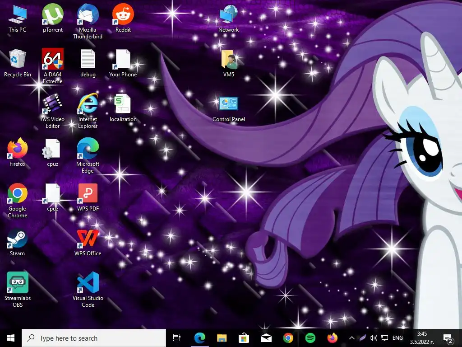462x347 pixels.
Task: Select the This PC desktop icon
Action: pyautogui.click(x=18, y=18)
